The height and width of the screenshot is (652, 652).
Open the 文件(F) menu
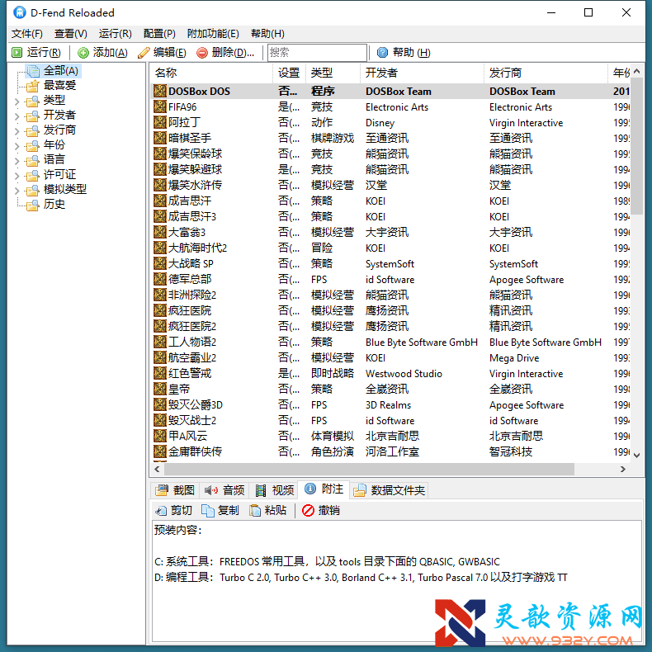pyautogui.click(x=27, y=34)
